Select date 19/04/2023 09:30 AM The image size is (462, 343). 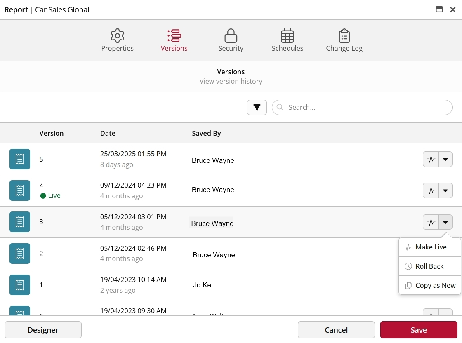pyautogui.click(x=133, y=311)
